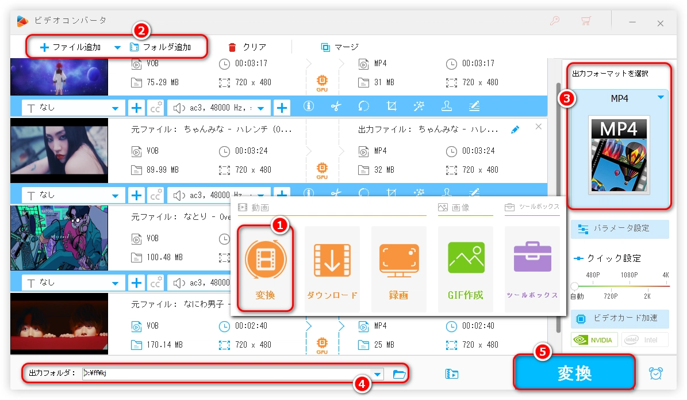Click the quick-setting resolution slider handle
The image size is (687, 400).
(x=574, y=286)
